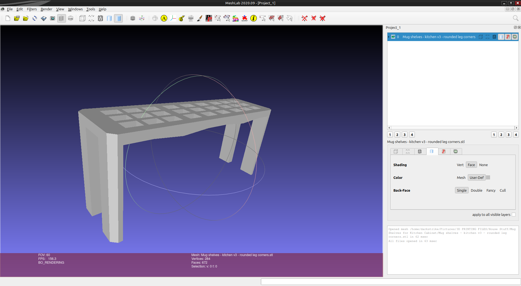This screenshot has width=521, height=286.
Task: Expand the Mug shelves layer row
Action: pyautogui.click(x=389, y=37)
